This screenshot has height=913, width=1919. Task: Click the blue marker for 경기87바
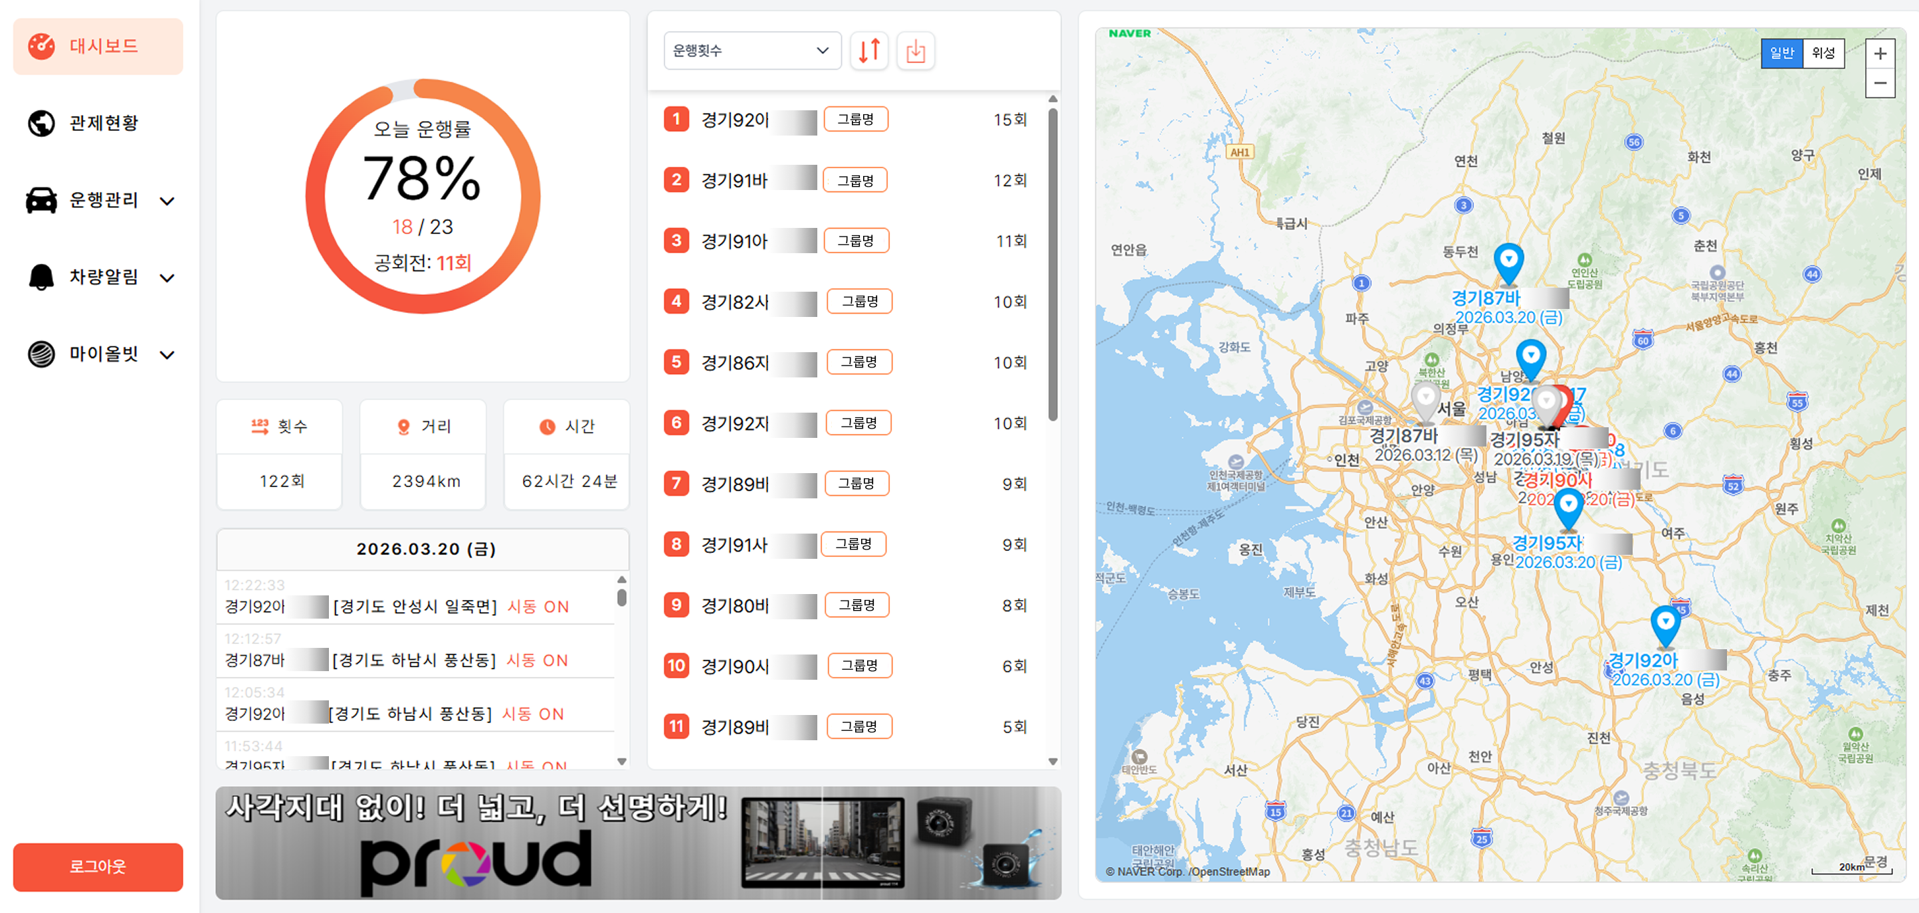[x=1508, y=262]
